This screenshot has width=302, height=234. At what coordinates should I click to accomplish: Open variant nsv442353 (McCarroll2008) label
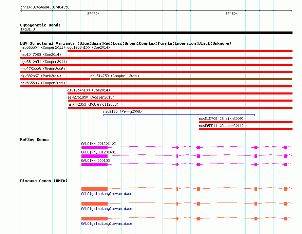pos(93,104)
